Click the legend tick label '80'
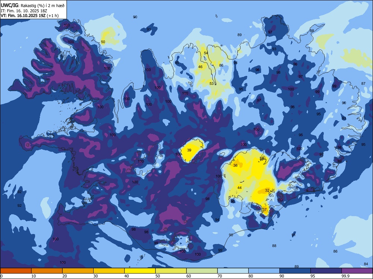The image size is (373, 279). (251, 276)
